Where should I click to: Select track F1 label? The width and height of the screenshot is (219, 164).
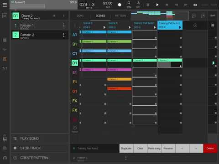tap(74, 82)
